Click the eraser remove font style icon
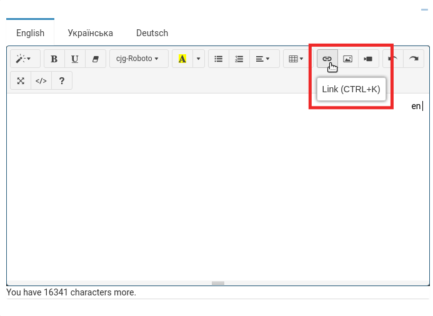Screen dimensions: 433x316 [x=96, y=59]
